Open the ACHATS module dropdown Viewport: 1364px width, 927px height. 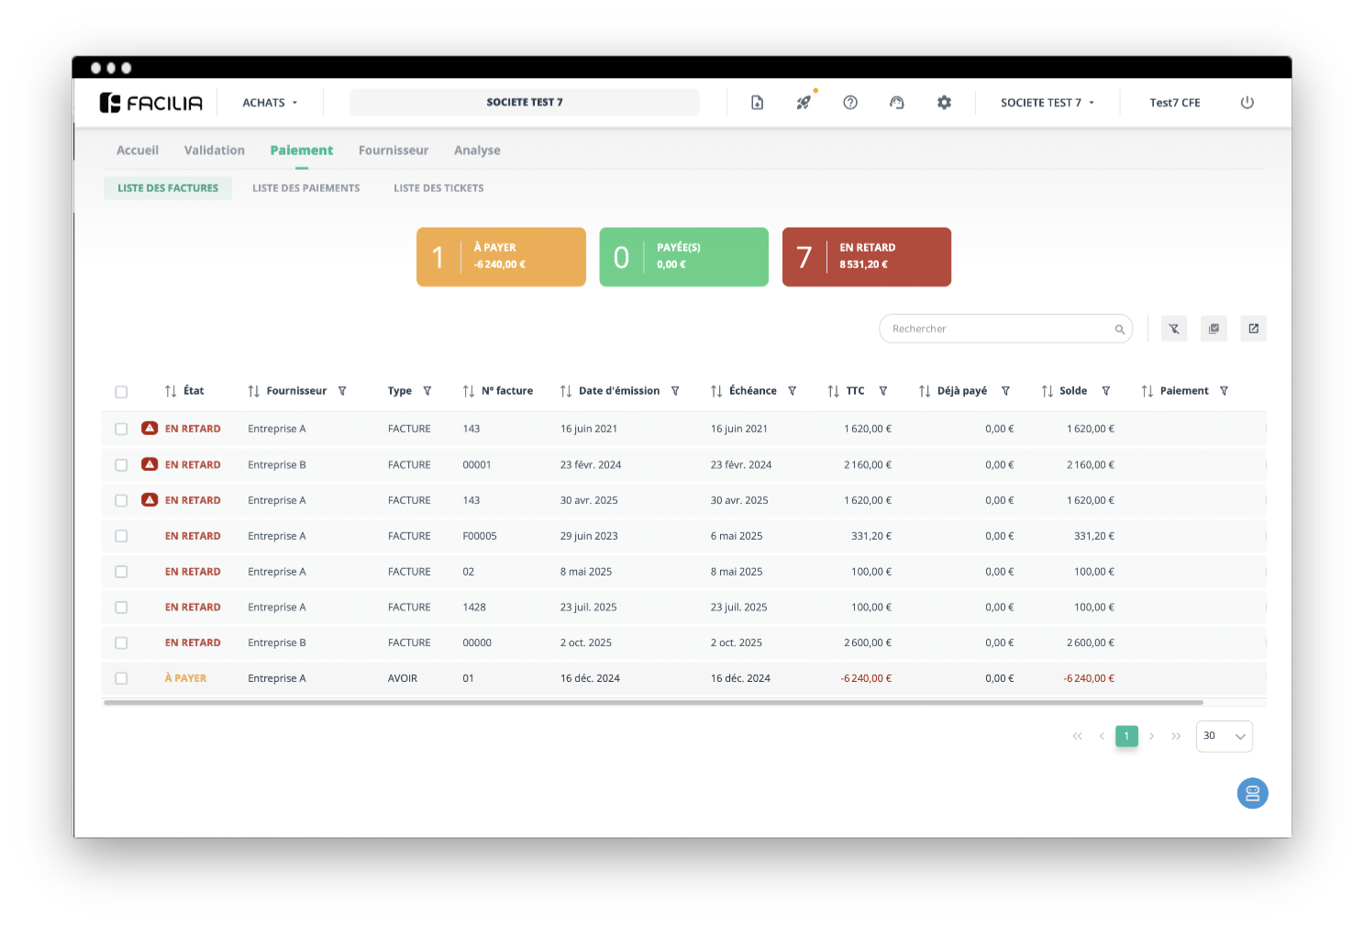[270, 103]
